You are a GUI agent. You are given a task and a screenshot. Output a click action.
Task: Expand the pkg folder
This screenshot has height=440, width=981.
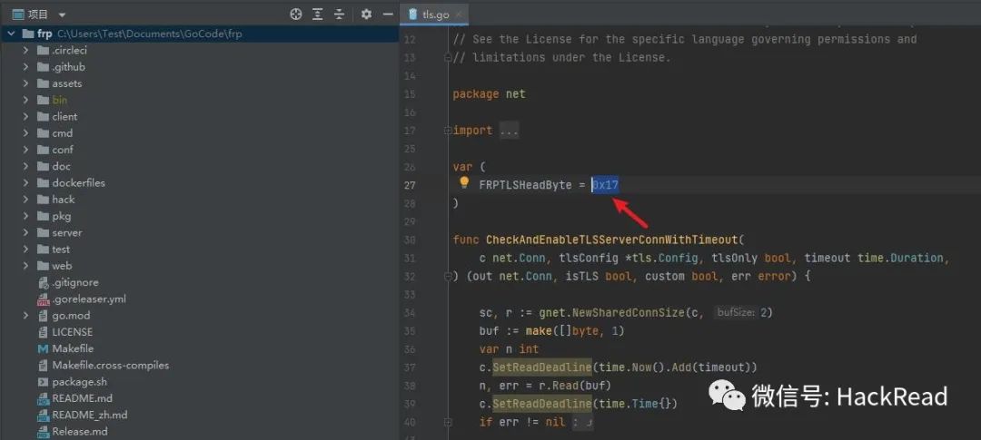[x=26, y=216]
